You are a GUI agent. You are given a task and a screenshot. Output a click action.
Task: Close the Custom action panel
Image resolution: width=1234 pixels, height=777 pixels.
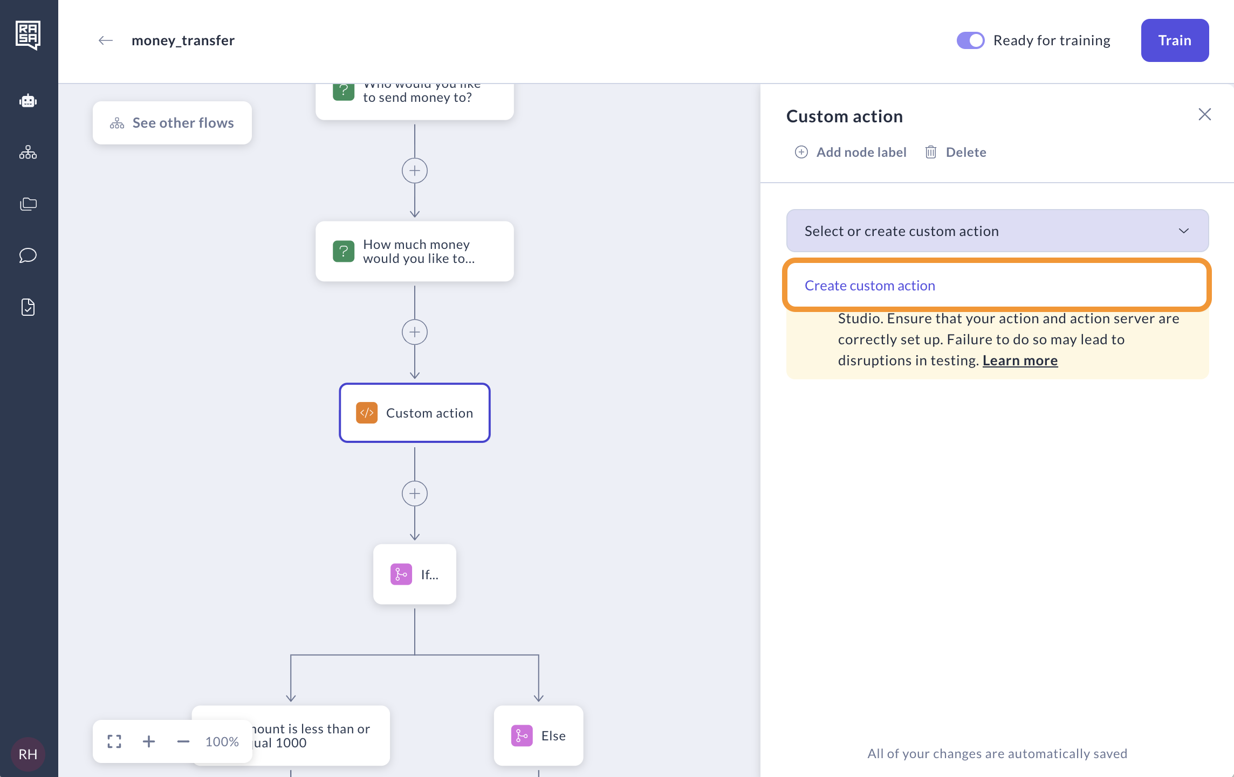coord(1204,114)
